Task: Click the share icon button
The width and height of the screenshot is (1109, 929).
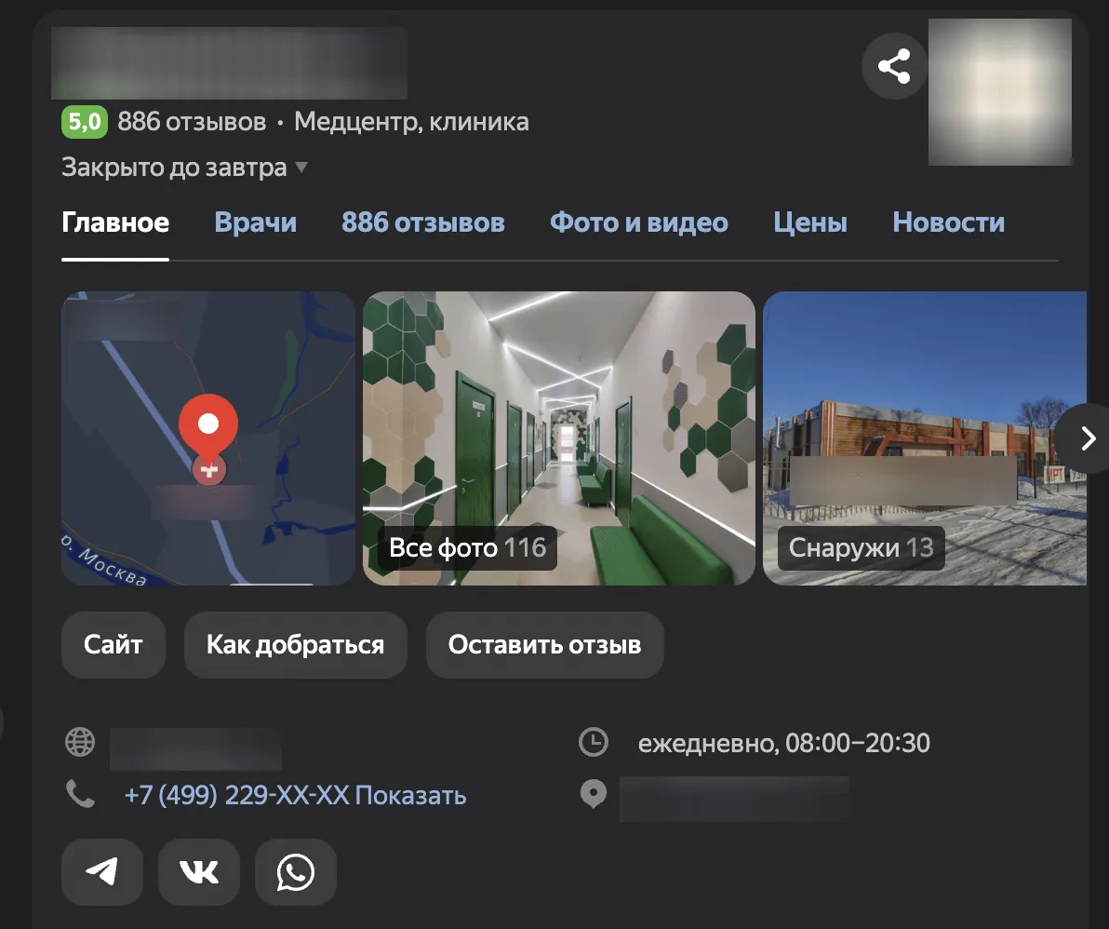Action: point(894,66)
